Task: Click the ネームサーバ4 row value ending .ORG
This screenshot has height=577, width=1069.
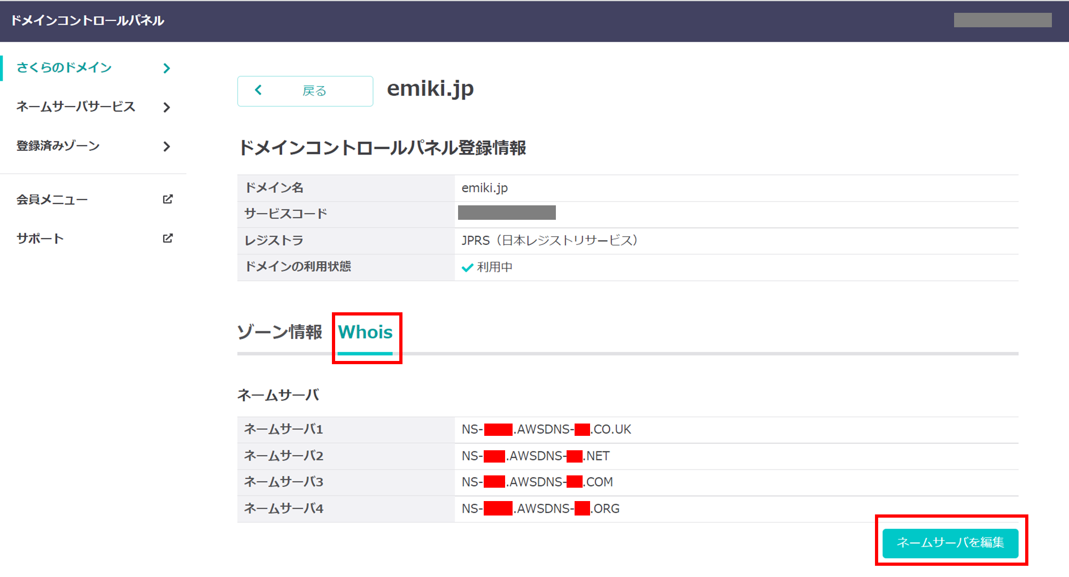Action: coord(541,509)
